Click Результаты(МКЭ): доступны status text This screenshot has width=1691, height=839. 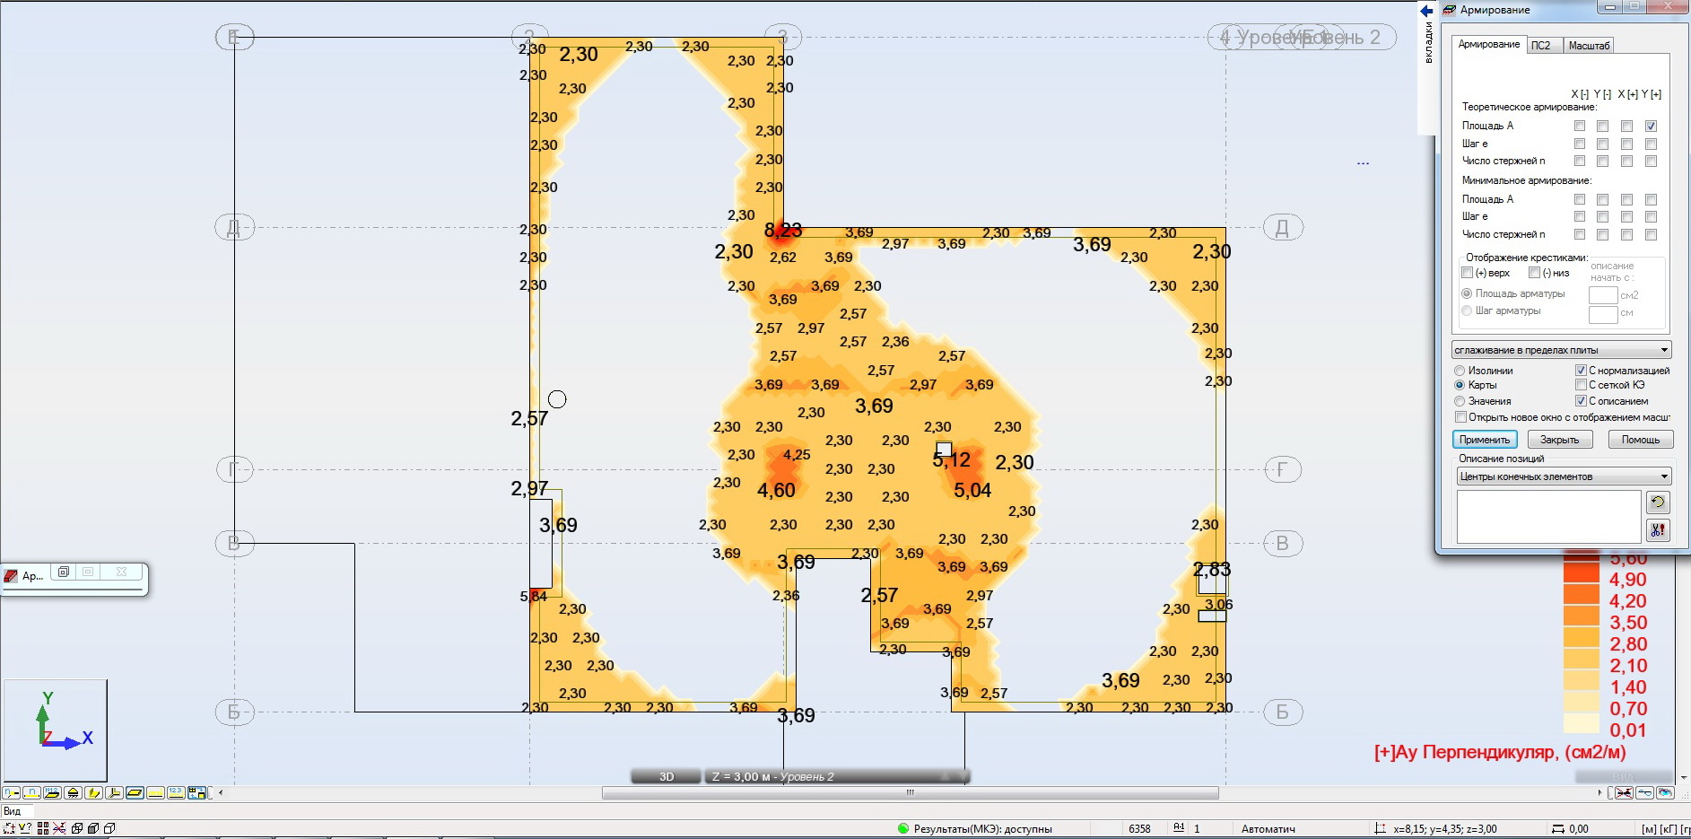(x=982, y=829)
